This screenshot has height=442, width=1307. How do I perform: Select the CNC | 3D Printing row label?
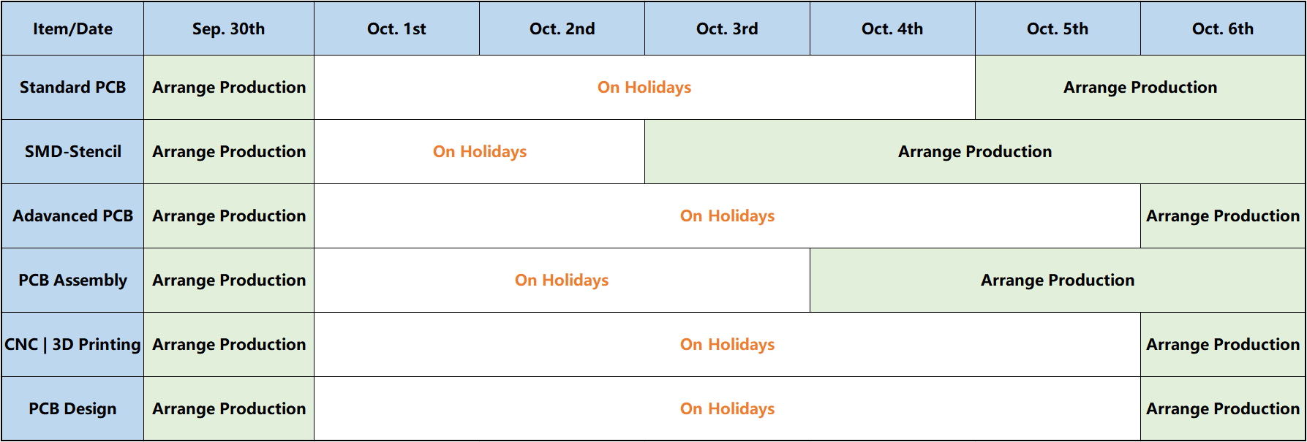pos(72,344)
